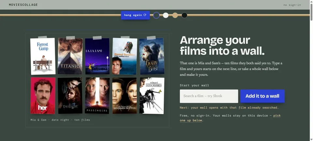The image size is (313, 141).
Task: Open the Edward Scissorhands poster
Action: click(152, 96)
